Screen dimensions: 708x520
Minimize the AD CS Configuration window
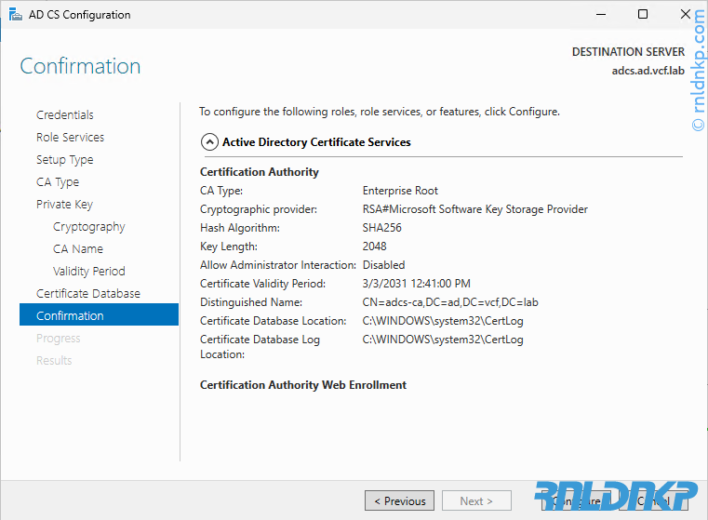pyautogui.click(x=600, y=14)
